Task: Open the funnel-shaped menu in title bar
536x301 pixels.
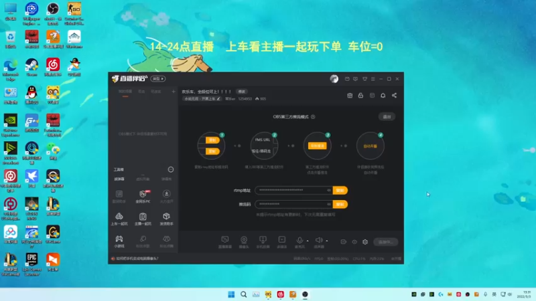Action: tap(364, 79)
